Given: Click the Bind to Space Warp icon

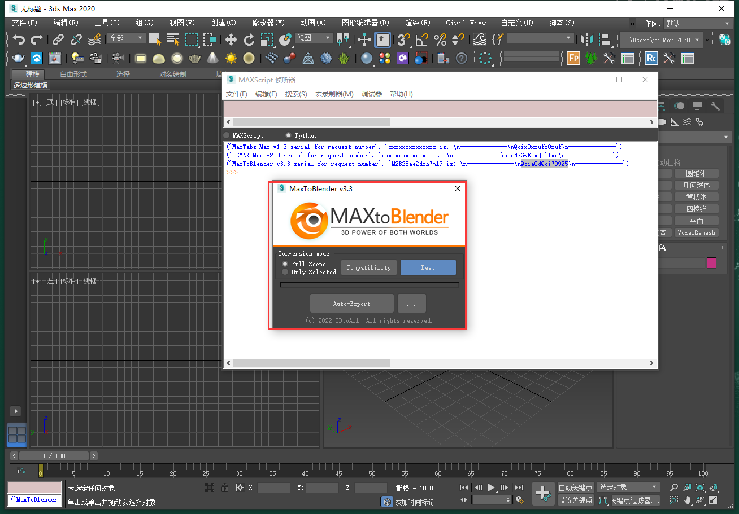Looking at the screenshot, I should coord(95,39).
